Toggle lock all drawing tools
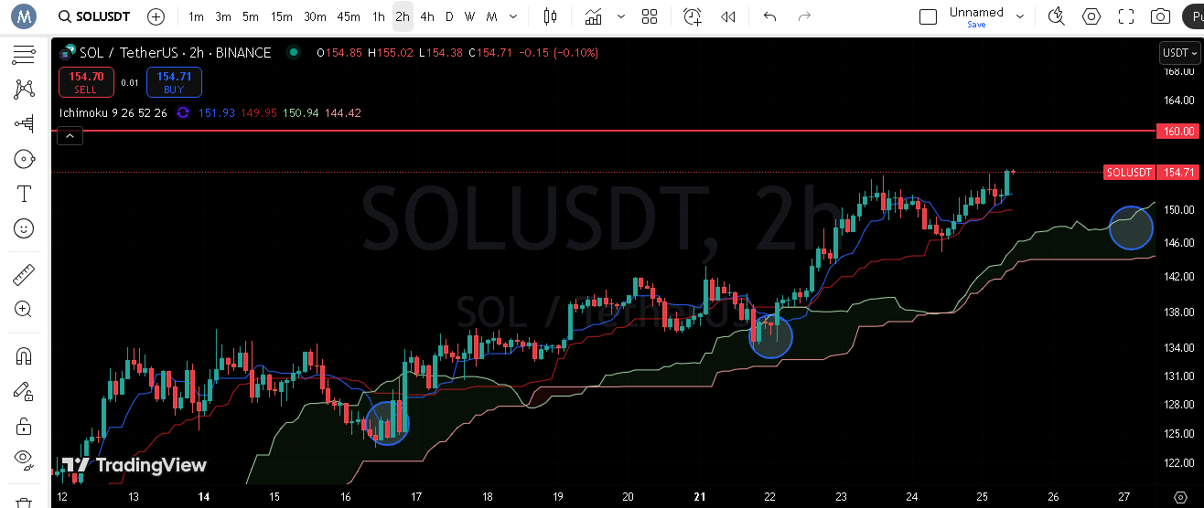 point(24,426)
